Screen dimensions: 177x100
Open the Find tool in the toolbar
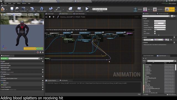(x=51, y=9)
